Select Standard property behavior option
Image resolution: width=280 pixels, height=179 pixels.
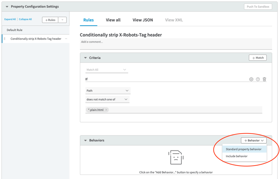[243, 149]
